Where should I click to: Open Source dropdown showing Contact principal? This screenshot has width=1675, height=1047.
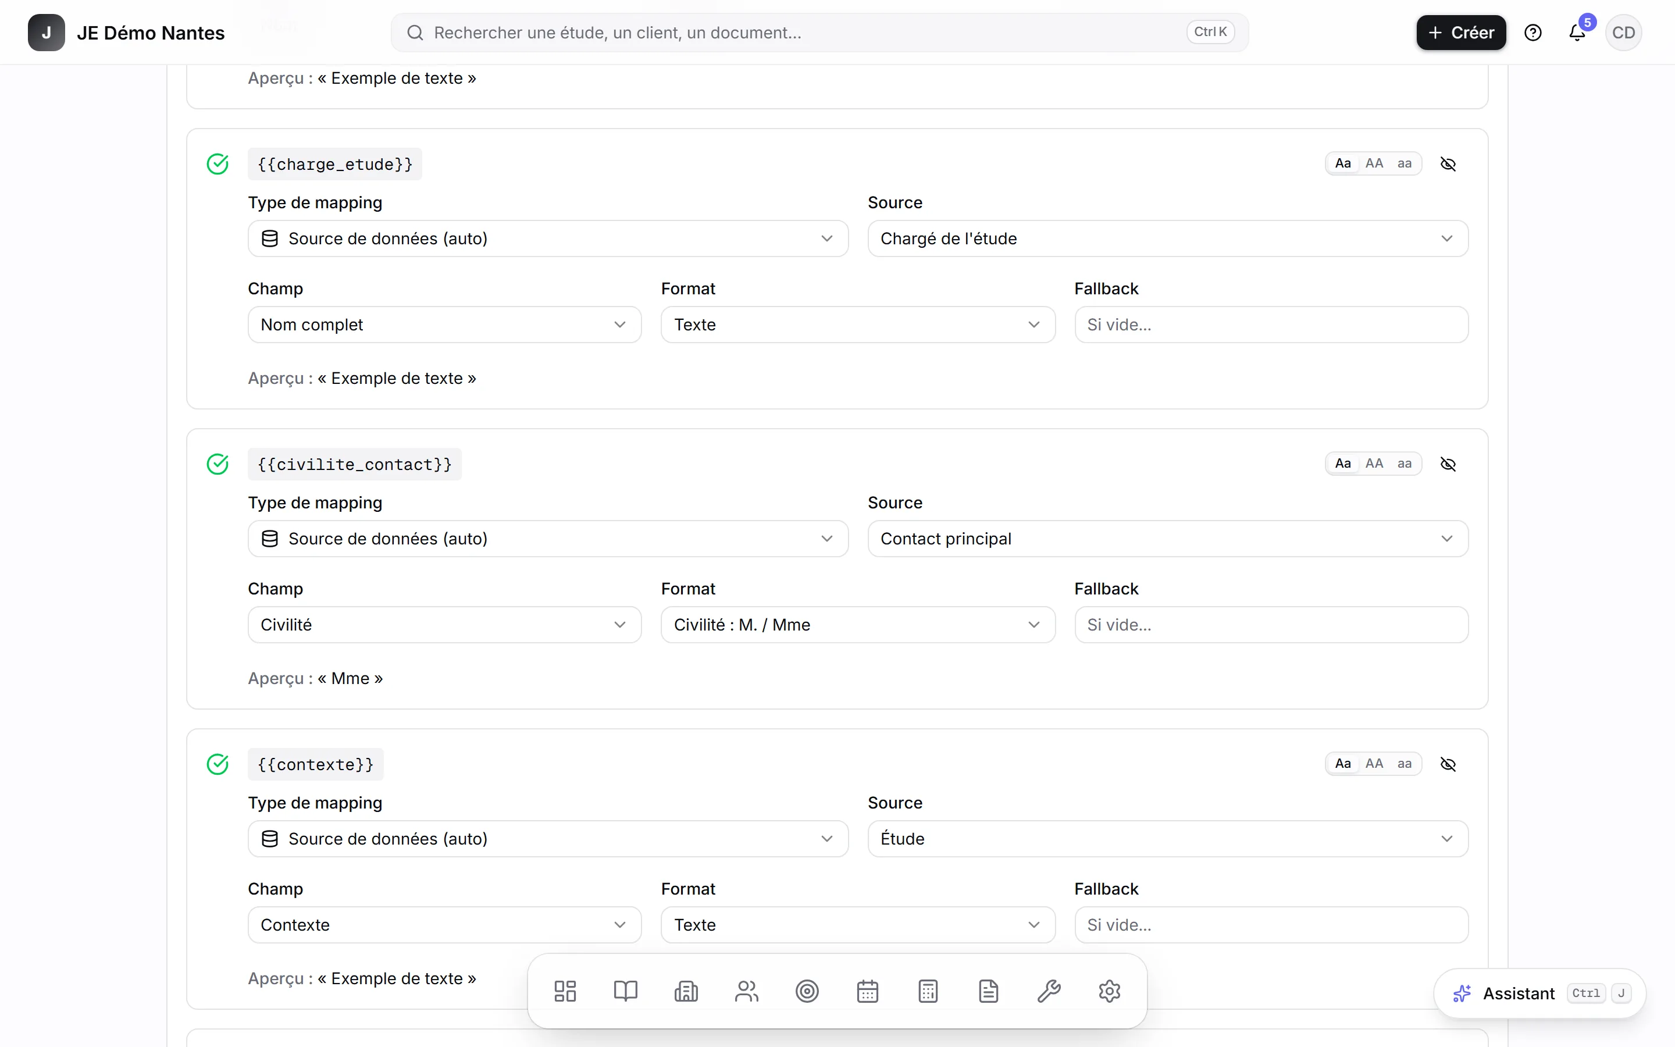point(1168,539)
